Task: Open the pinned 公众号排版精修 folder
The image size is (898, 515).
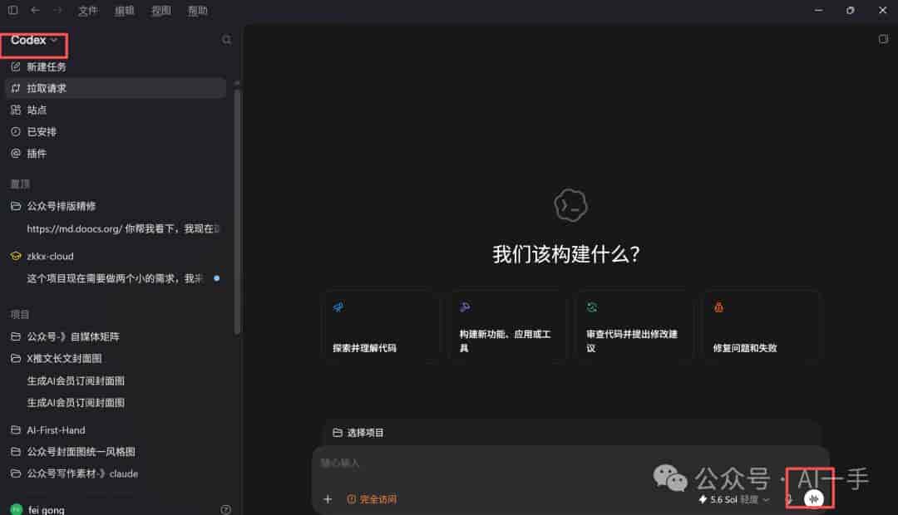Action: tap(115, 206)
